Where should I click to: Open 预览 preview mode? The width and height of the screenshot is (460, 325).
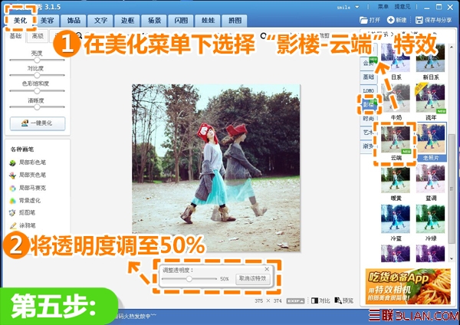[x=344, y=300]
